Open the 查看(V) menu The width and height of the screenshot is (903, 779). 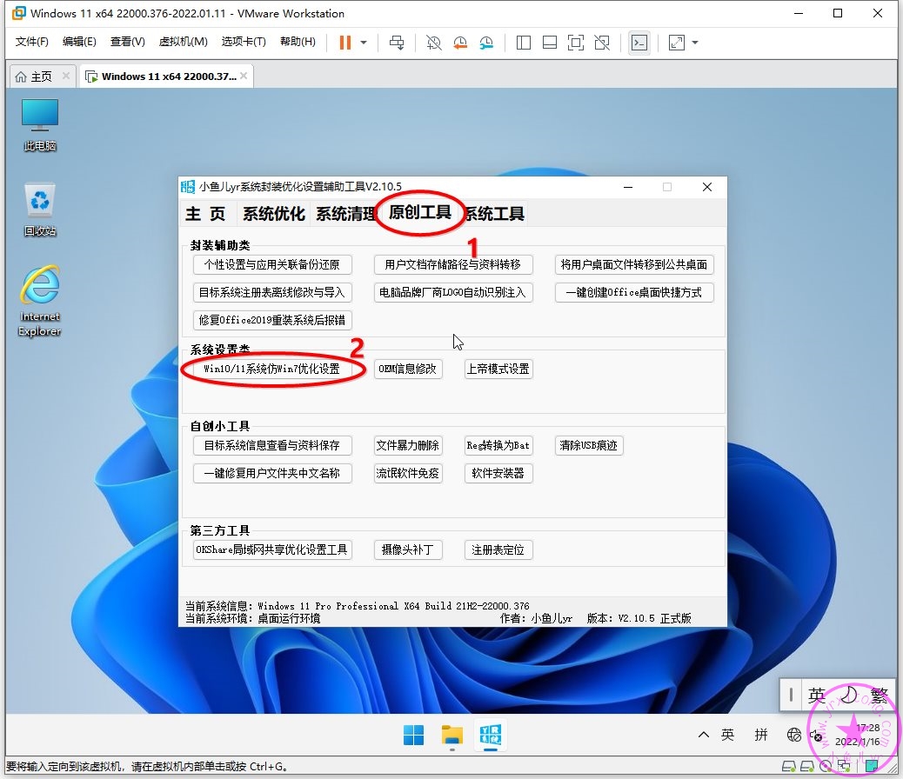(x=127, y=42)
